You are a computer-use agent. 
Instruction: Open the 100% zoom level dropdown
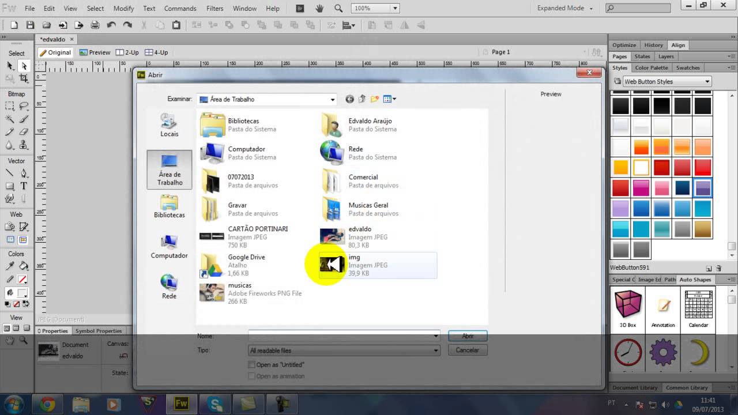point(395,8)
